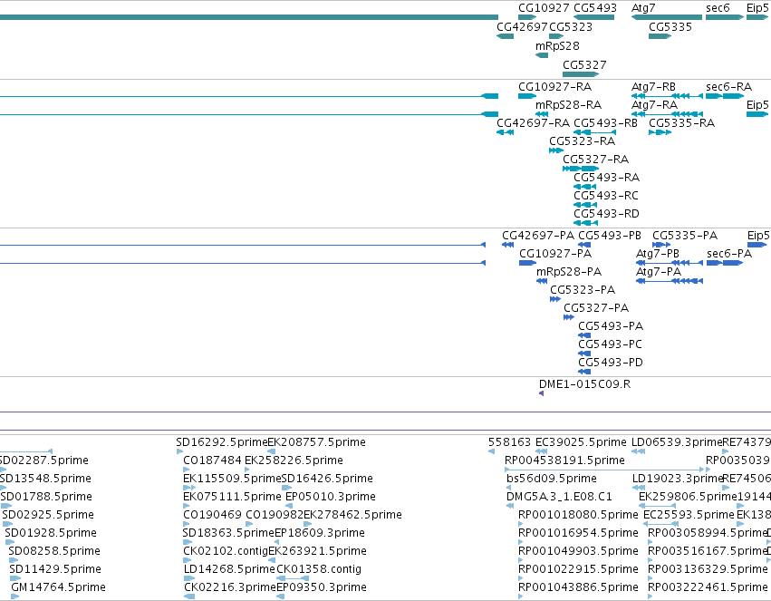The image size is (771, 601).
Task: Click the CG5493-RB transcript label
Action: coord(606,123)
